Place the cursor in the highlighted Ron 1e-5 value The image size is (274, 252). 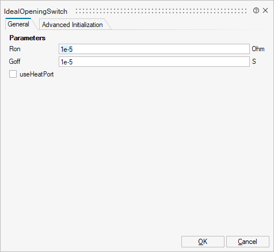tap(67, 49)
